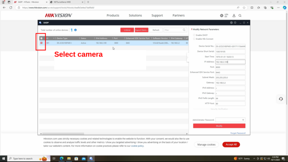Click Administrator Password field

230,120
